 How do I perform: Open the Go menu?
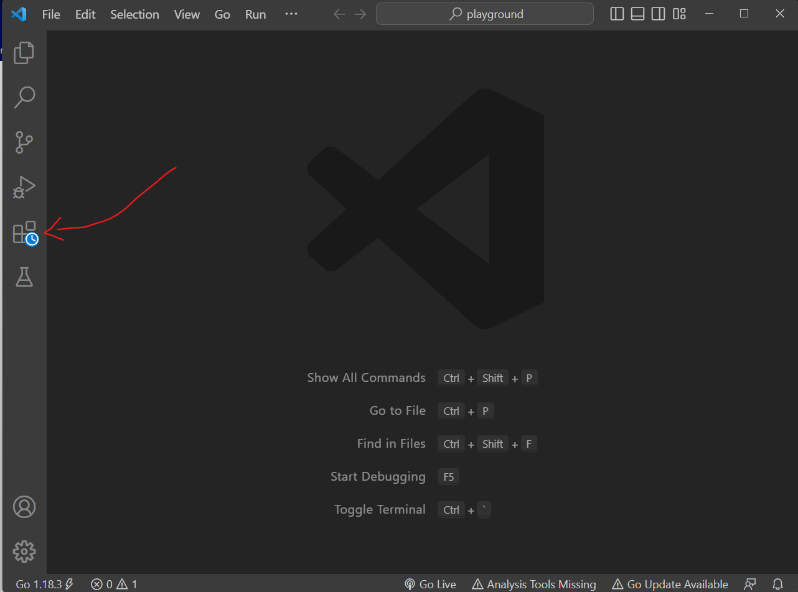(x=222, y=14)
